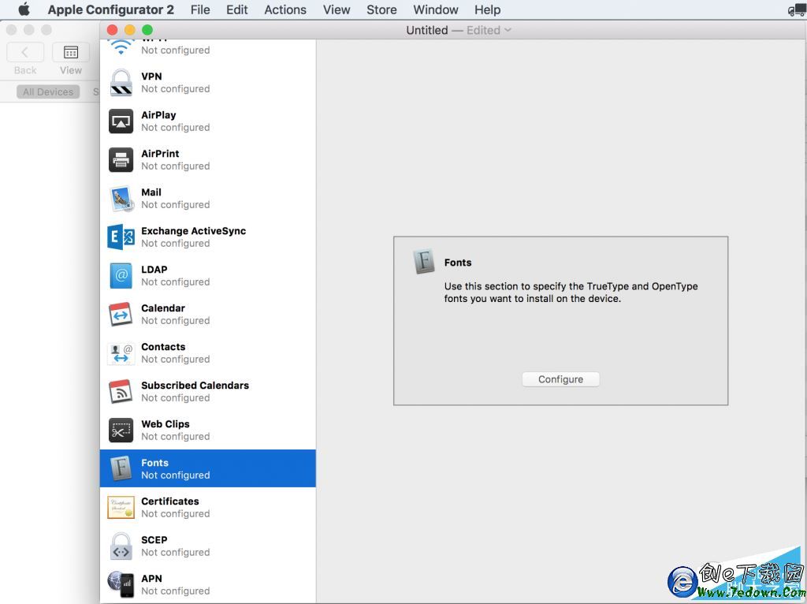Viewport: 807px width, 604px height.
Task: Click the Contacts payload icon
Action: pyautogui.click(x=121, y=353)
